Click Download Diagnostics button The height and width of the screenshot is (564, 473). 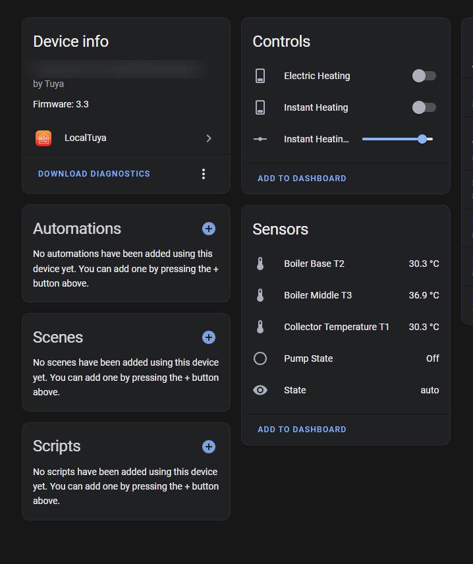pyautogui.click(x=94, y=174)
